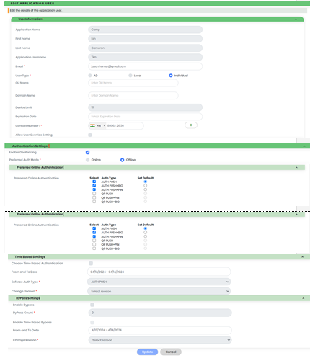Select the Local user type radio
The width and height of the screenshot is (310, 358).
(130, 76)
